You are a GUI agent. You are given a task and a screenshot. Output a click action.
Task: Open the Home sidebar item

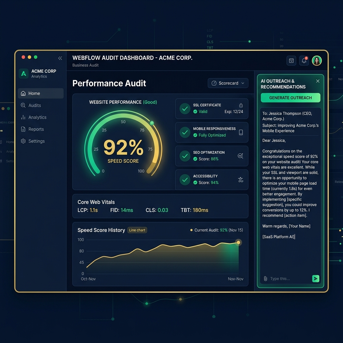41,93
